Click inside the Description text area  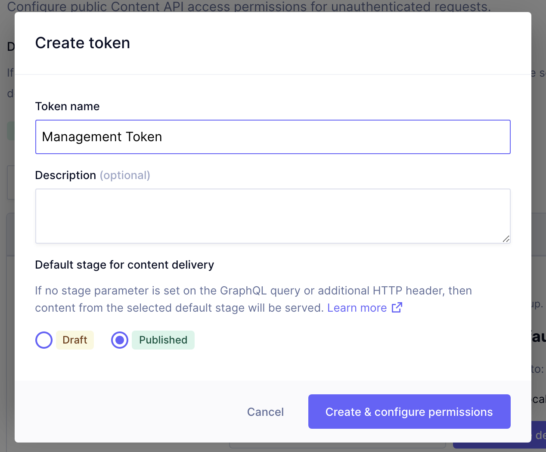pos(273,215)
